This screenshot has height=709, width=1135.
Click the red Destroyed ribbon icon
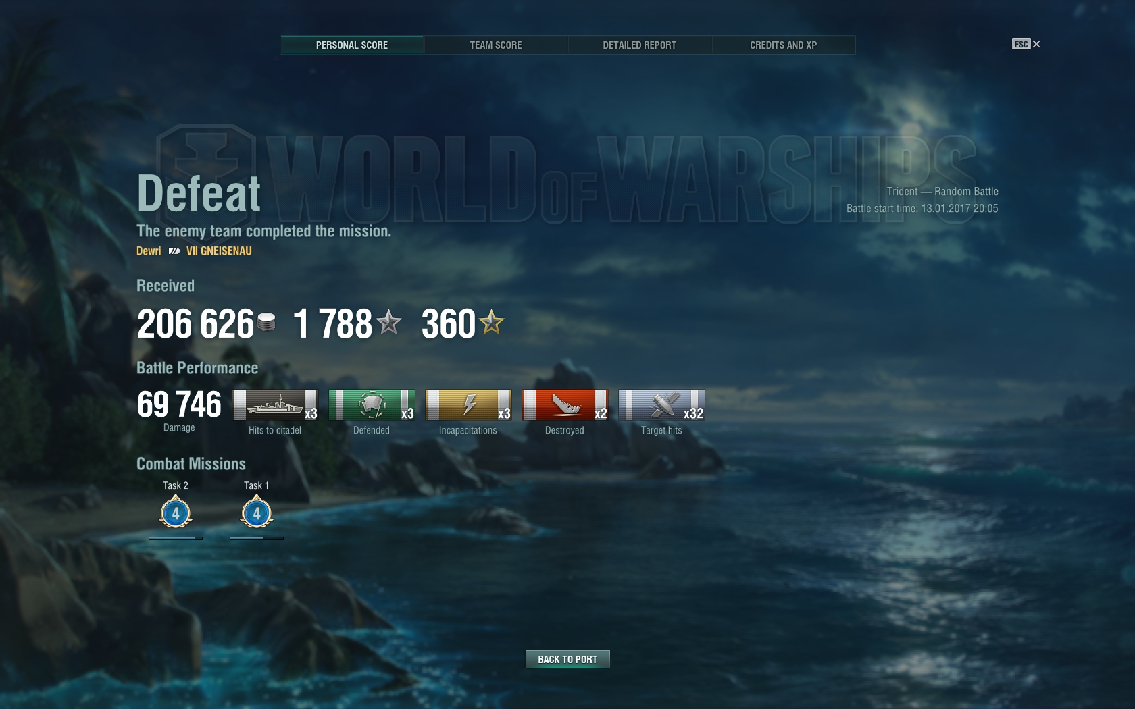[x=565, y=404]
